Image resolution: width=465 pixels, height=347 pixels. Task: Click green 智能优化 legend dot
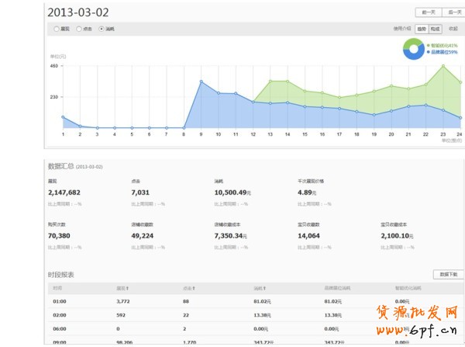tap(429, 46)
